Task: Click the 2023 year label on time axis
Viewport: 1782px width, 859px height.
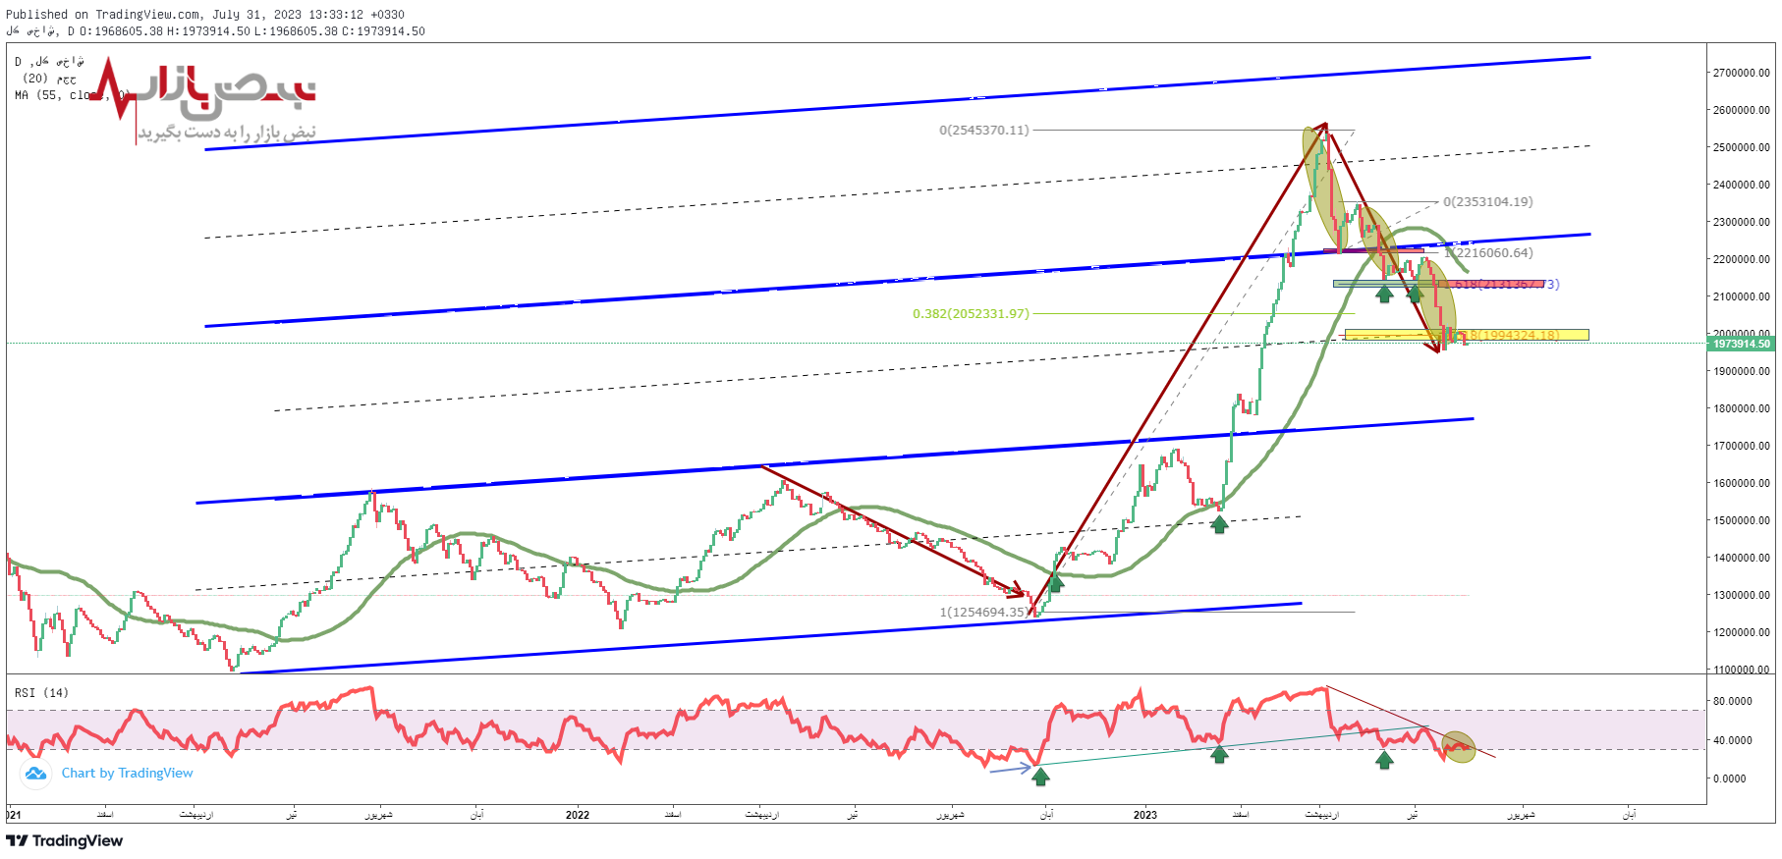Action: tap(1144, 815)
